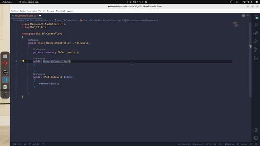Viewport: 260px width, 146px height.
Task: Click line number 10 in gutter
Action: coord(16,61)
